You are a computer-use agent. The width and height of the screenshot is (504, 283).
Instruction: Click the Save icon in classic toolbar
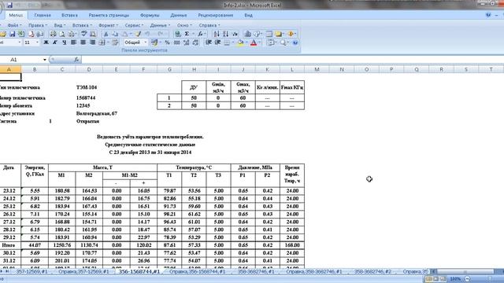12,34
